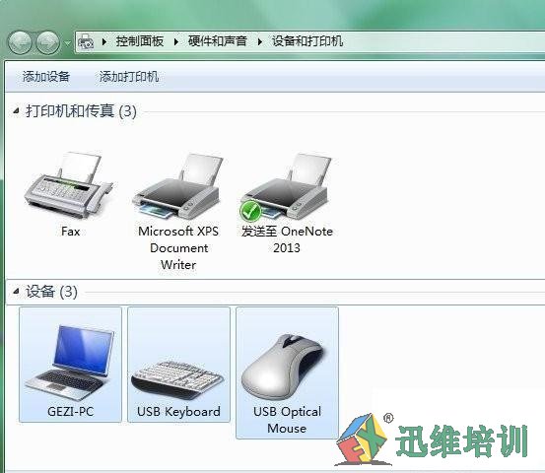
Task: Click the 发送至 OneNote 2013 label
Action: (287, 239)
